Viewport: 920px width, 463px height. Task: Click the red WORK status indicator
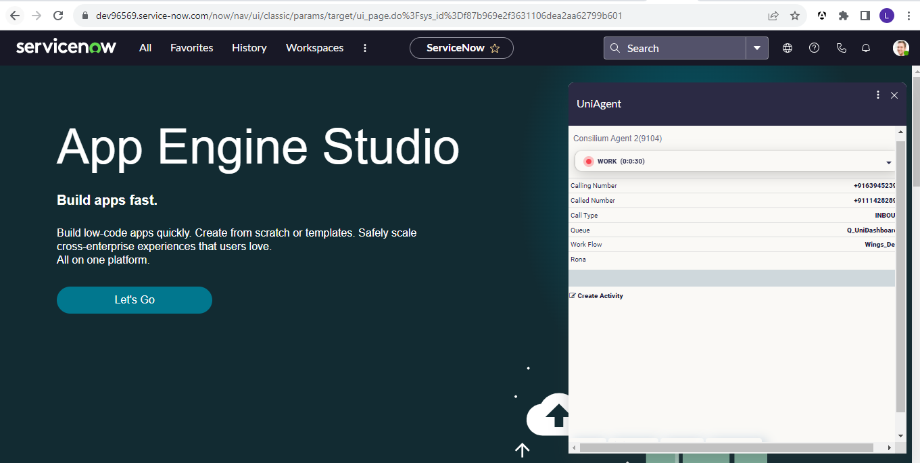[588, 162]
